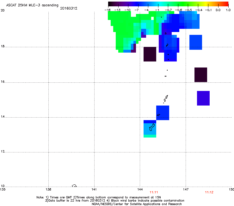Click the title text 'ASCAT 25KM MLE-3 ascending'
Screen dimensions: 234x206
point(32,5)
